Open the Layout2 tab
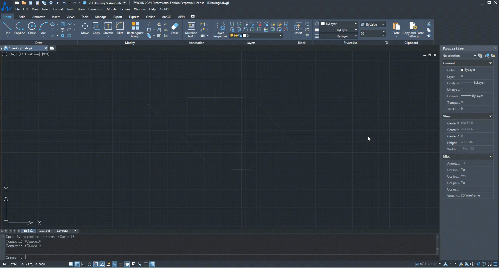The width and height of the screenshot is (499, 268). (x=62, y=231)
